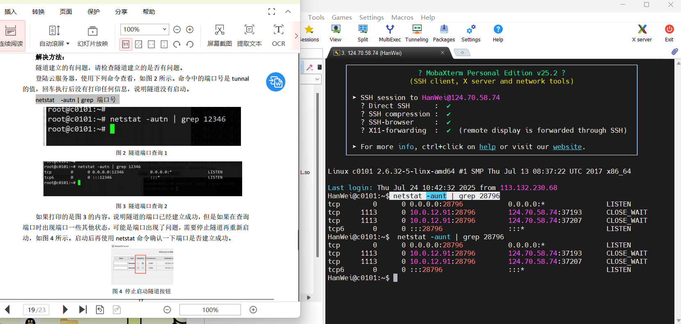Viewport: 681px width, 324px height.
Task: Go back to previous view in PDF
Action: pos(100,310)
